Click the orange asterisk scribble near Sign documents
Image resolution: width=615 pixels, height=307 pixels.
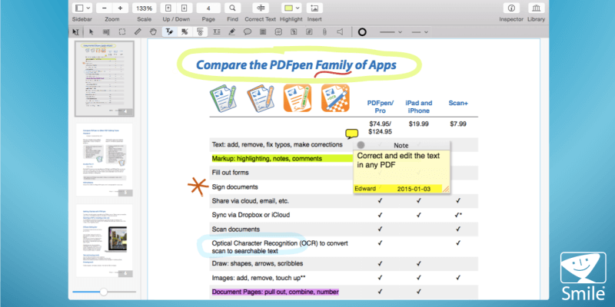[x=198, y=186]
